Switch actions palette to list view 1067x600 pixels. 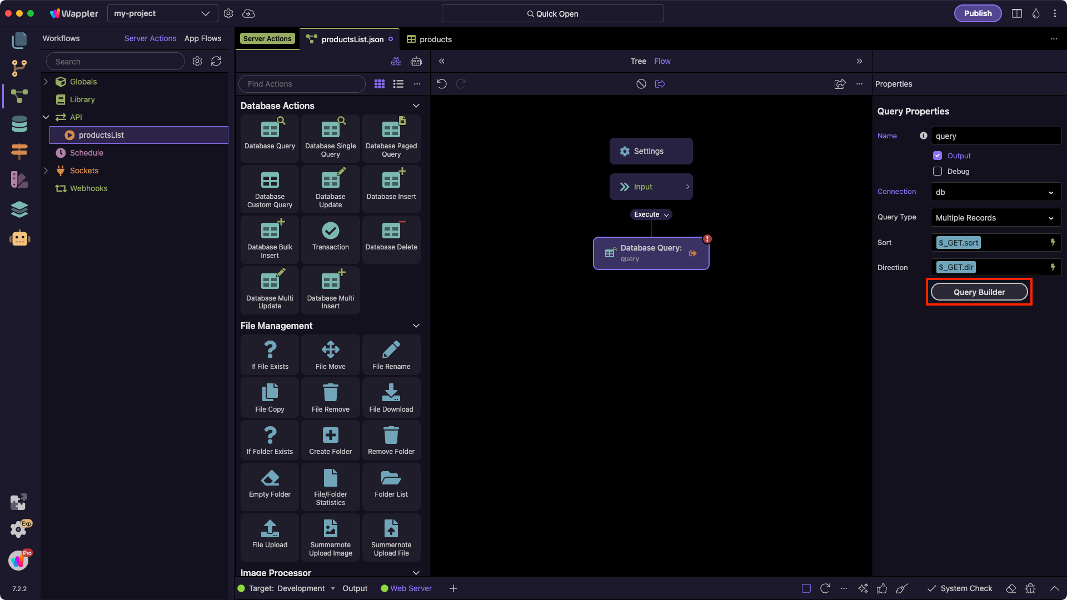tap(398, 84)
